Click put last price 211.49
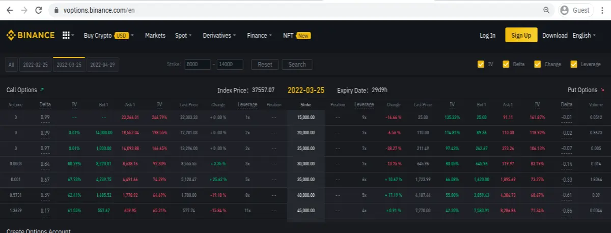The image size is (611, 233). [423, 149]
